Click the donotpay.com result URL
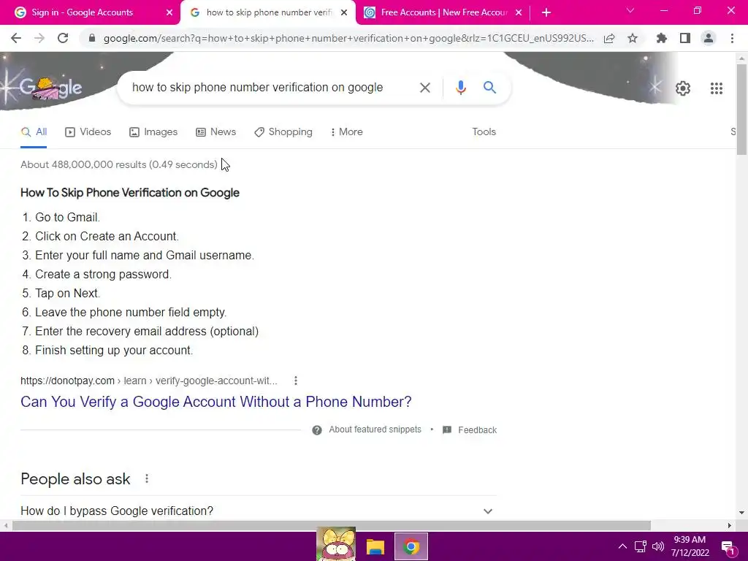The width and height of the screenshot is (748, 561). point(149,381)
